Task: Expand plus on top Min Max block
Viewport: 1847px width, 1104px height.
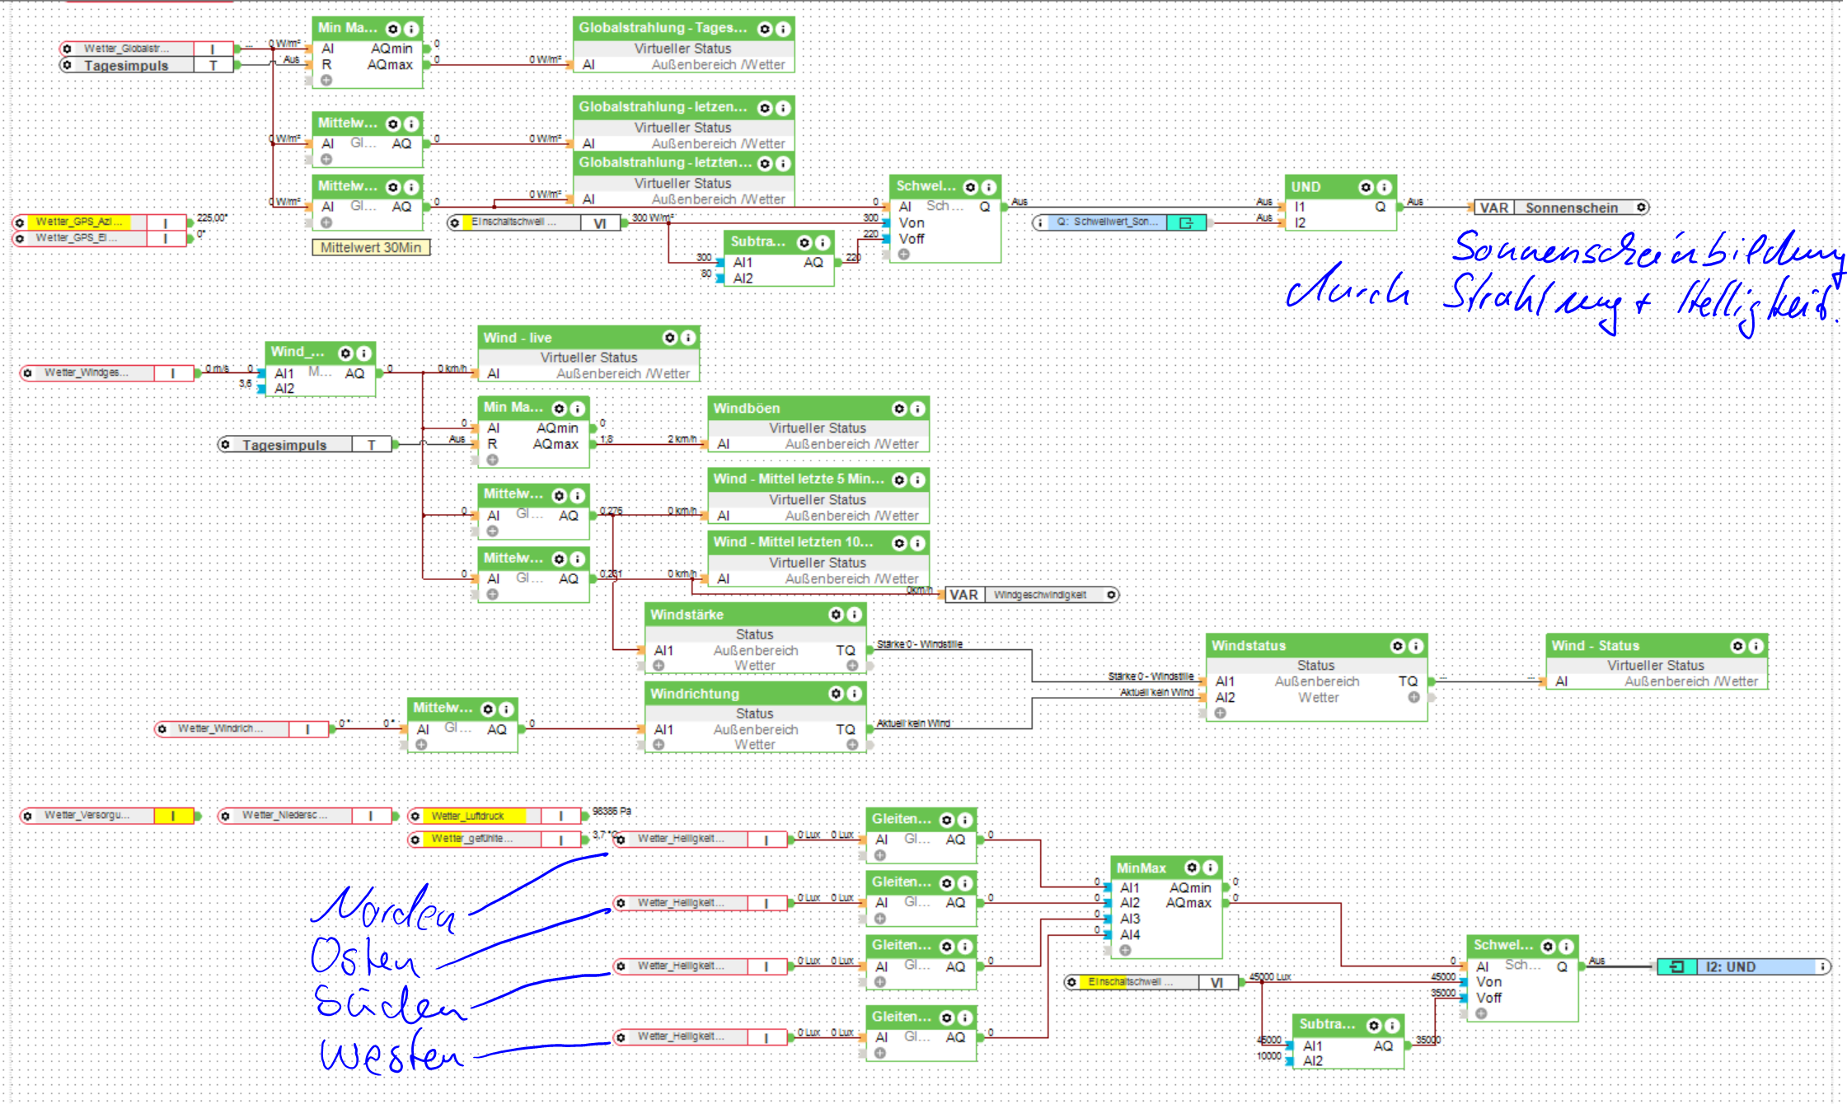Action: 326,80
